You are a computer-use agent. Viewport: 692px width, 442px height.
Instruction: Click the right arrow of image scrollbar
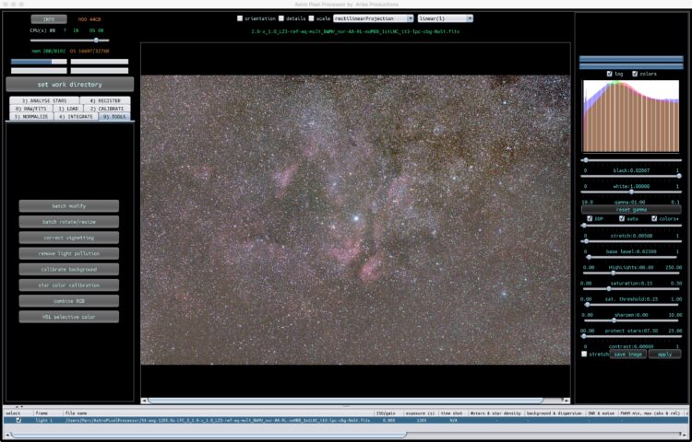567,401
